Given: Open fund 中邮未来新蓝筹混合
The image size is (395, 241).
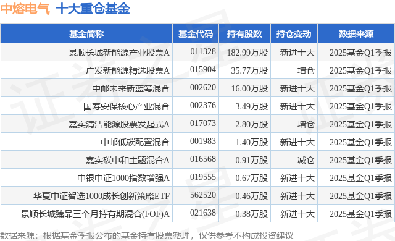Looking at the screenshot, I should (130, 88).
